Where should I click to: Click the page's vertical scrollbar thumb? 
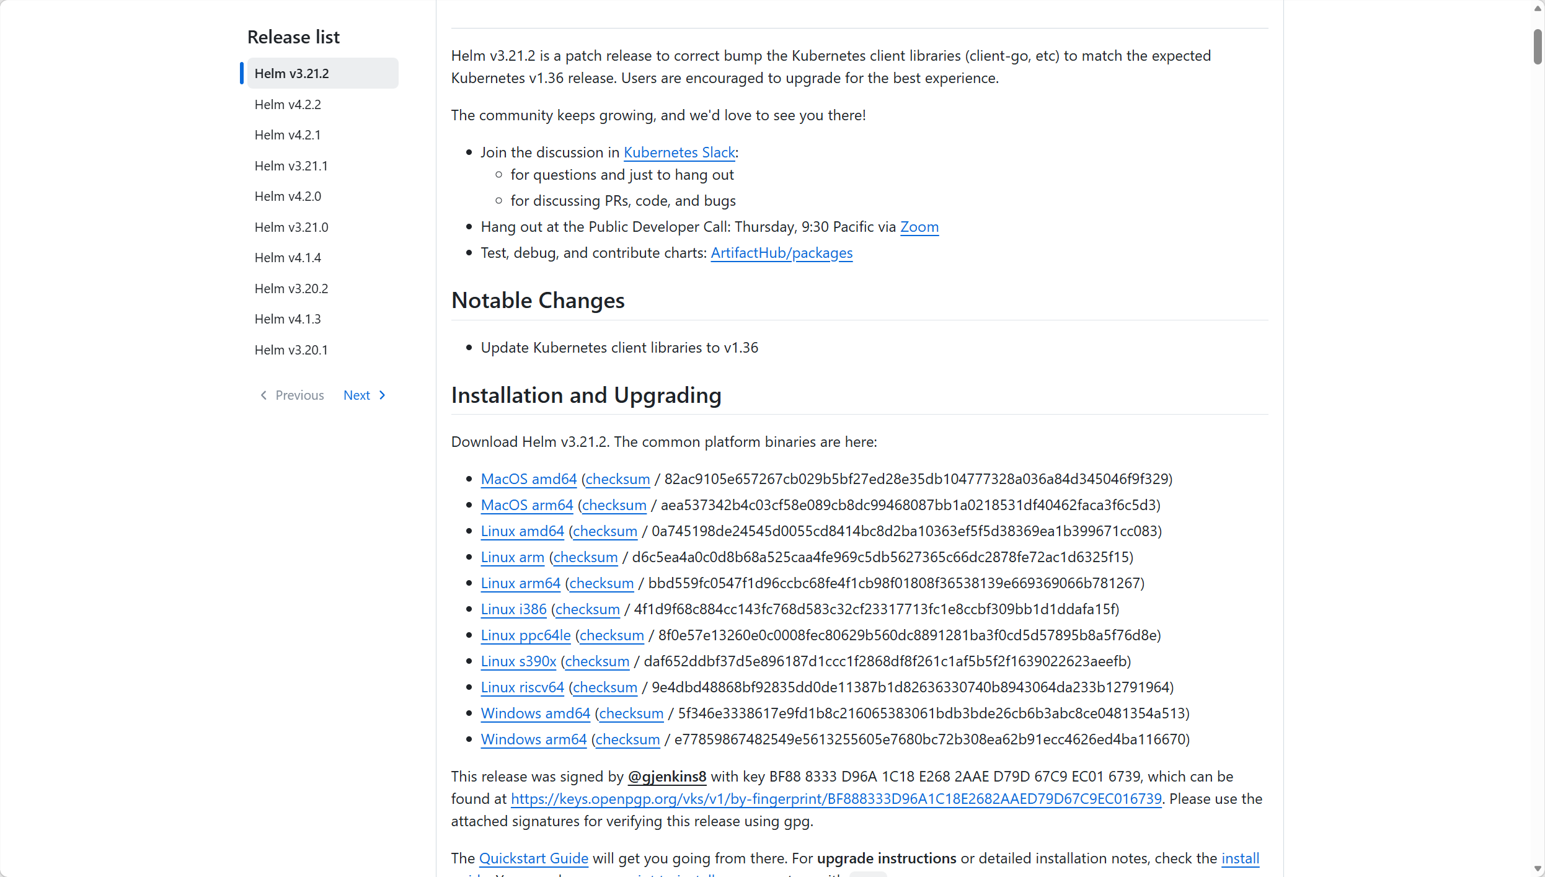(x=1538, y=46)
